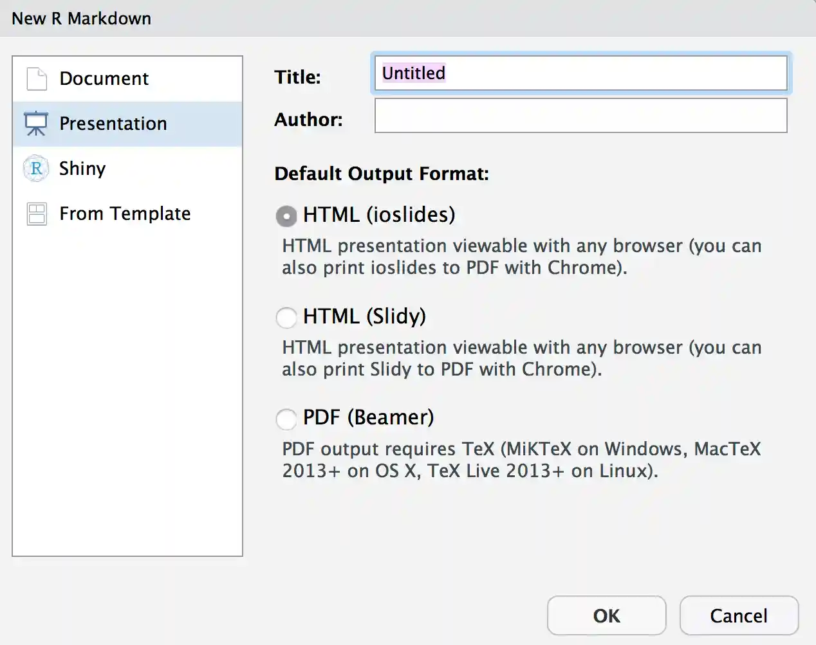Click the Shiny R logo icon
This screenshot has width=816, height=645.
36,168
